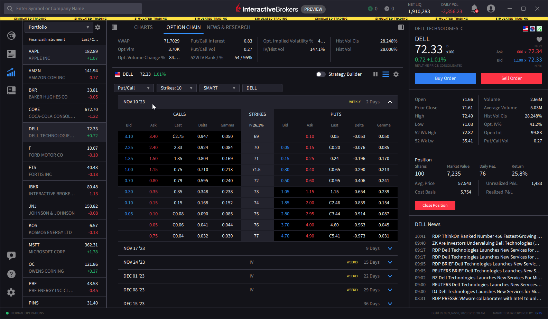The height and width of the screenshot is (319, 548).
Task: Collapse the NOV 10 '23 expiration
Action: [x=390, y=102]
